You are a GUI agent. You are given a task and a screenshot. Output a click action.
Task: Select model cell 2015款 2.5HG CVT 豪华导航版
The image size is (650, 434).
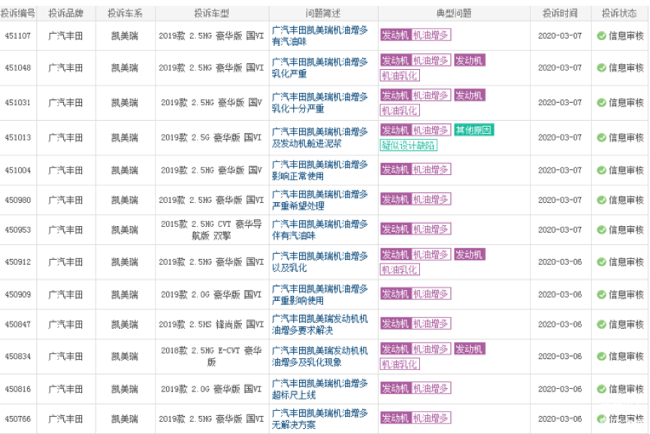[211, 230]
